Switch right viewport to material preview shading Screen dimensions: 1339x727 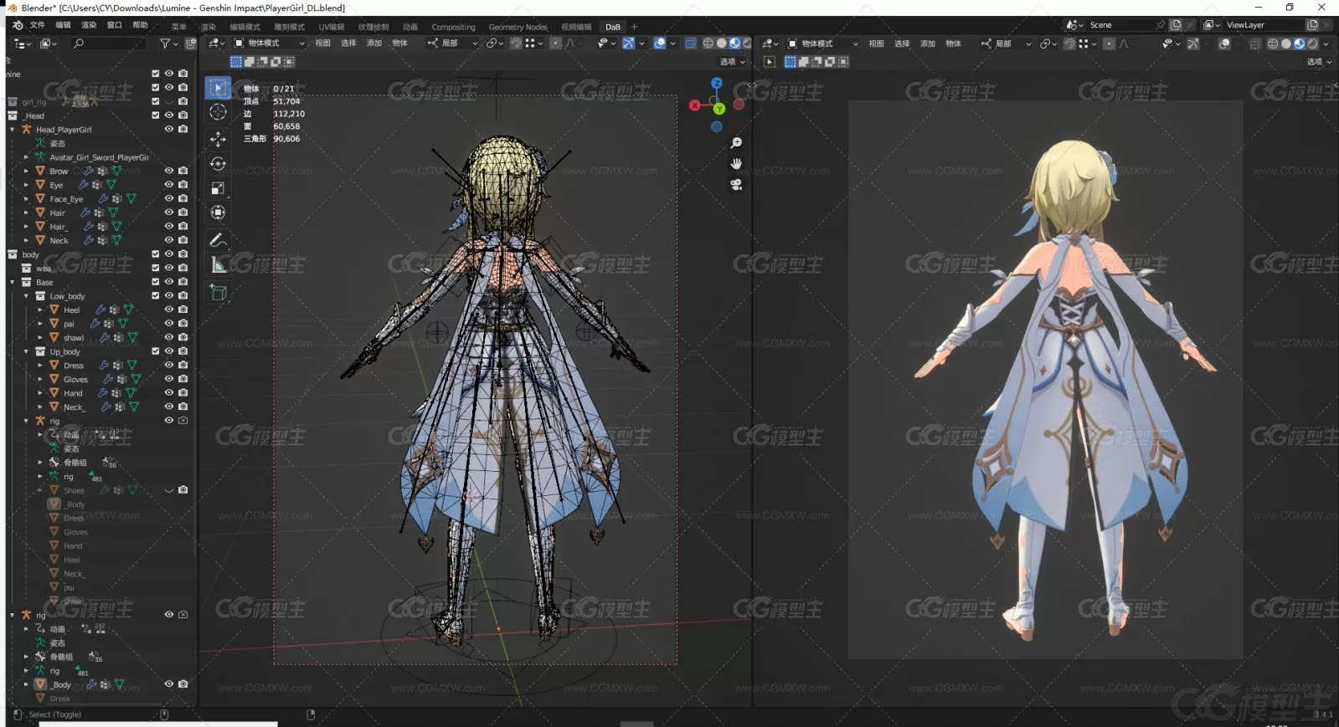[1299, 44]
